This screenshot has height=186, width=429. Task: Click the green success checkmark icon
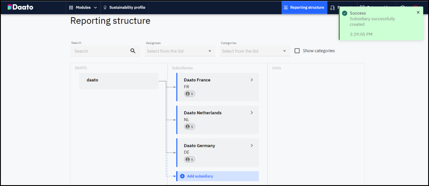click(345, 13)
